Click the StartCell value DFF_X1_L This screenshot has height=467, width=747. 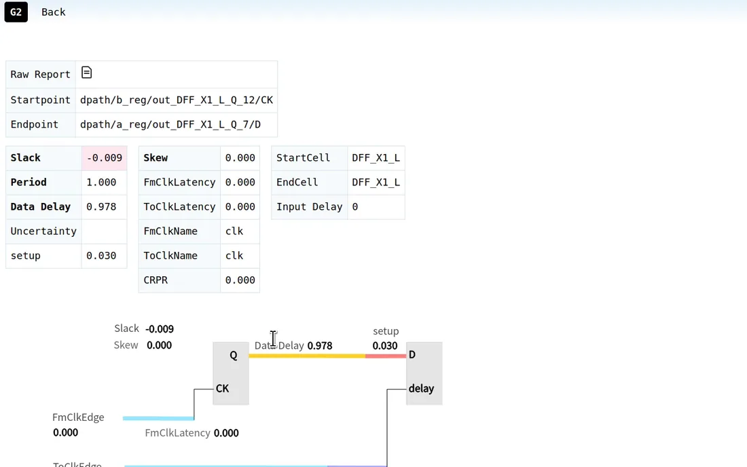click(376, 158)
